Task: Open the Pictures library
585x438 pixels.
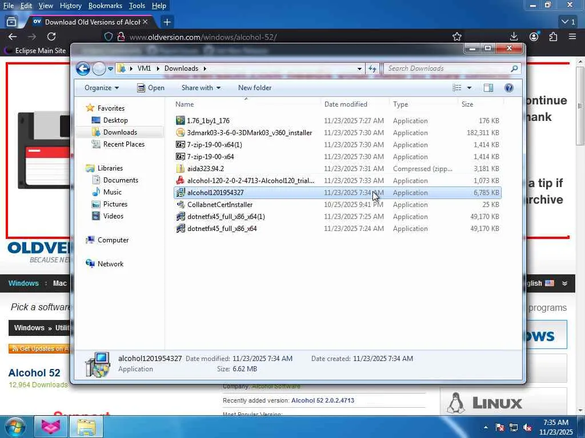Action: (115, 204)
